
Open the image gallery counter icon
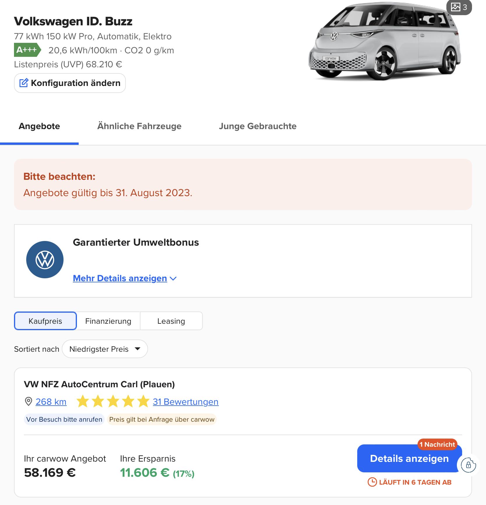click(459, 7)
